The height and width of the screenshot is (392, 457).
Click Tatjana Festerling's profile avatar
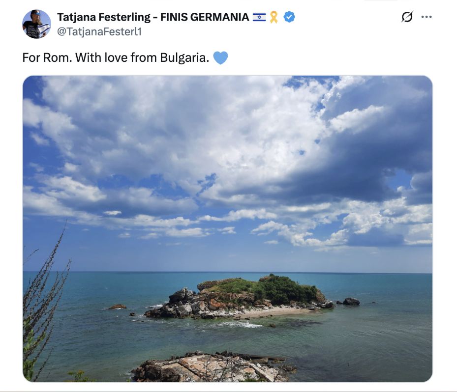click(37, 24)
